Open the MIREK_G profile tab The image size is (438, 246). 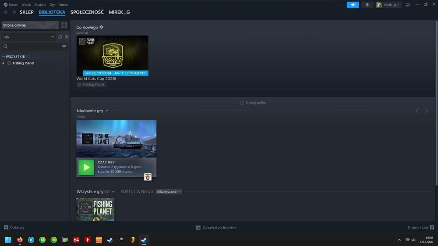[119, 12]
